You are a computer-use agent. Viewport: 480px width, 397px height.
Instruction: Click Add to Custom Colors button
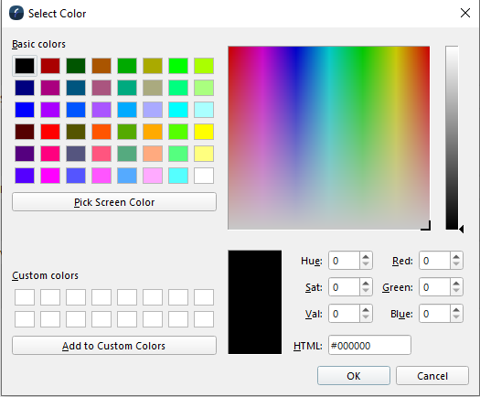(x=114, y=346)
